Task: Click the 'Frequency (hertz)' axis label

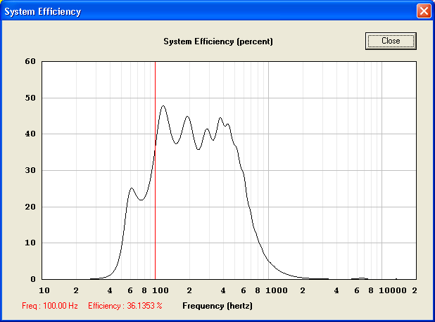Action: (x=217, y=306)
